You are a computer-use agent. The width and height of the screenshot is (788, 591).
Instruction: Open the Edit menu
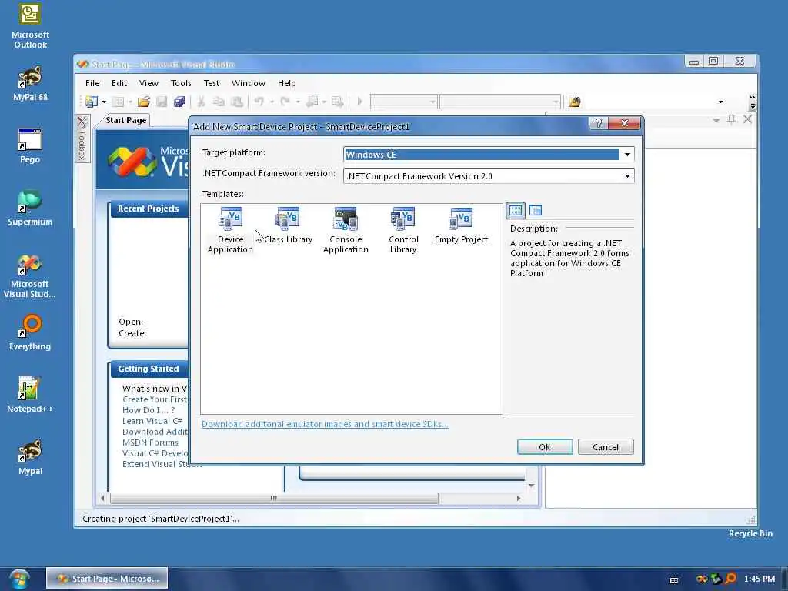[119, 83]
